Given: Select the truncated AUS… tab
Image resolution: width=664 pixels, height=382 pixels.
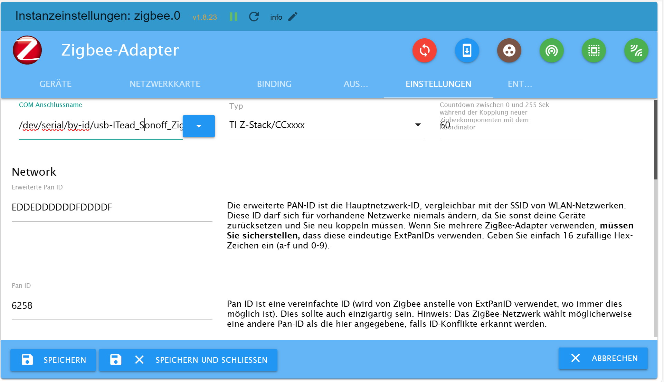Looking at the screenshot, I should tap(356, 84).
